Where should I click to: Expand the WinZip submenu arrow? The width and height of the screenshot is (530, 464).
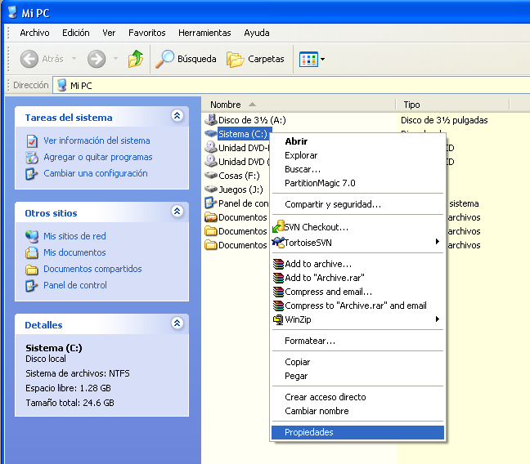tap(438, 319)
